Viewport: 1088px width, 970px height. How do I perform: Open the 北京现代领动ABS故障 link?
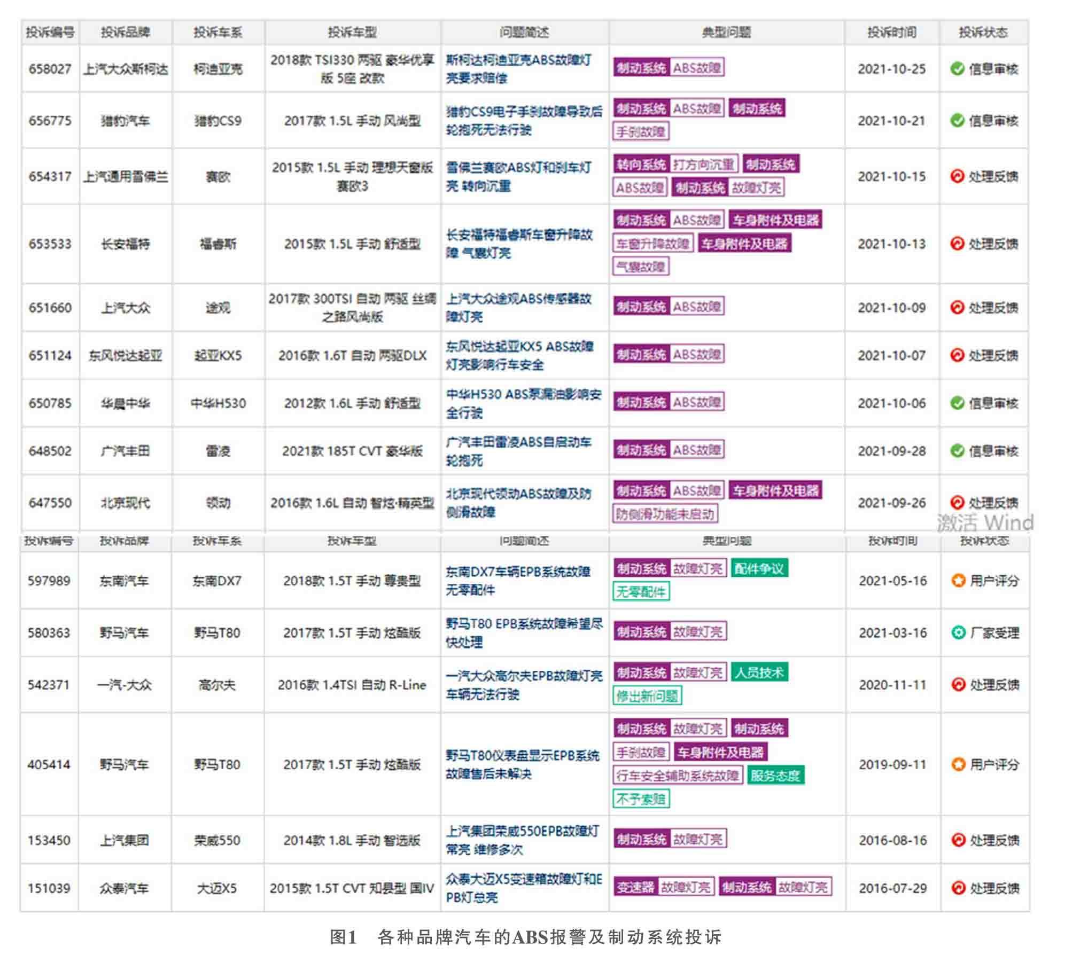(519, 503)
